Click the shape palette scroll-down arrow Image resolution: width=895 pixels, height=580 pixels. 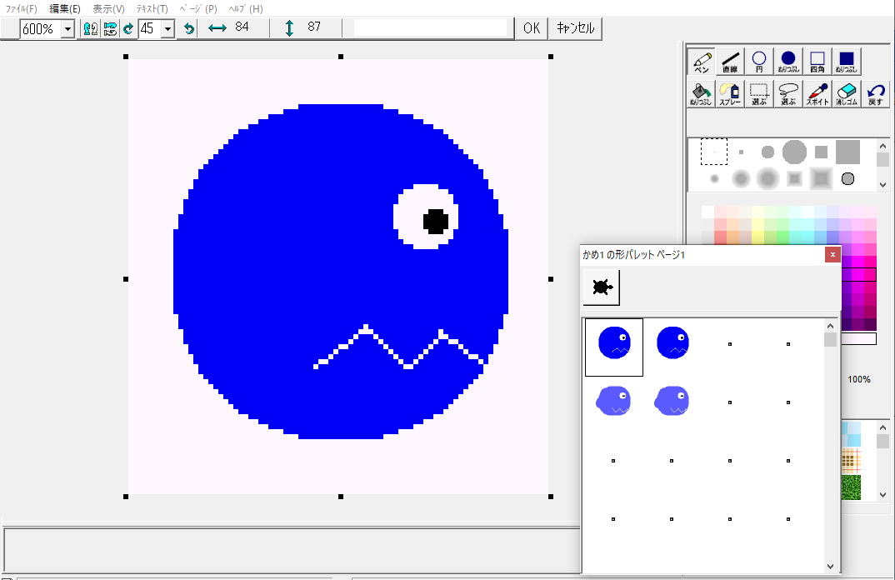tap(831, 567)
